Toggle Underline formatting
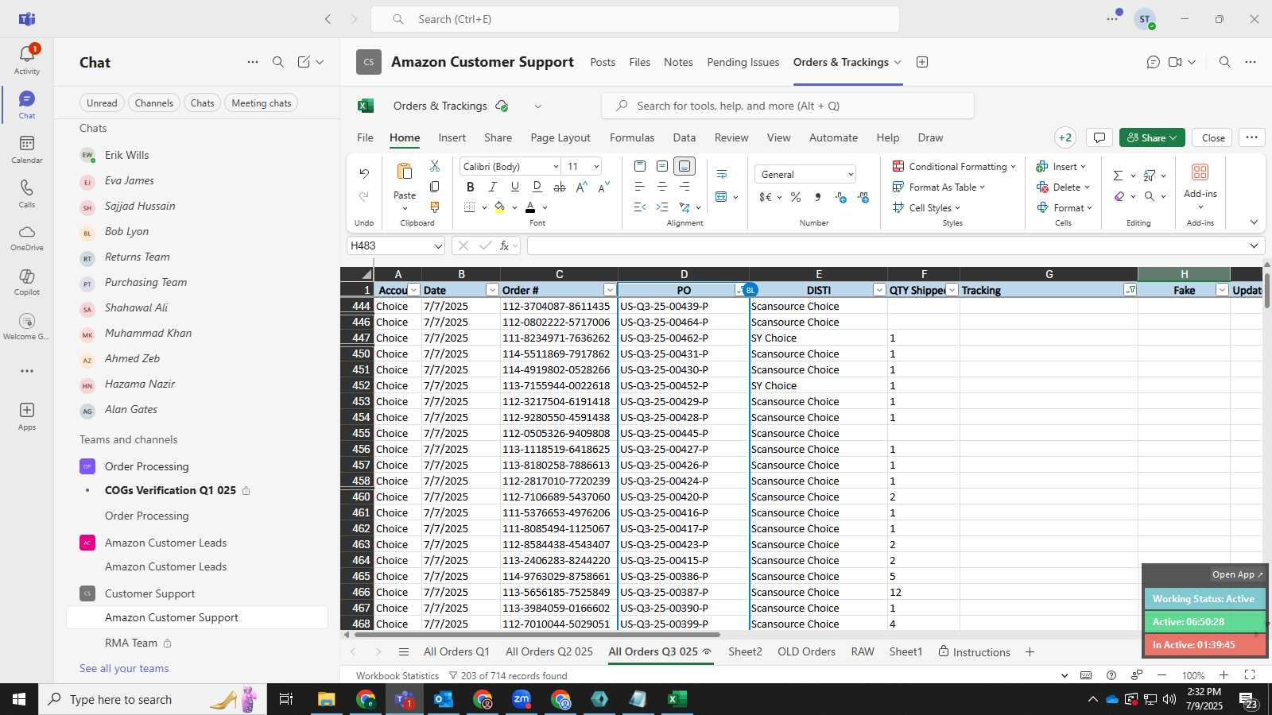The image size is (1272, 715). click(x=514, y=187)
